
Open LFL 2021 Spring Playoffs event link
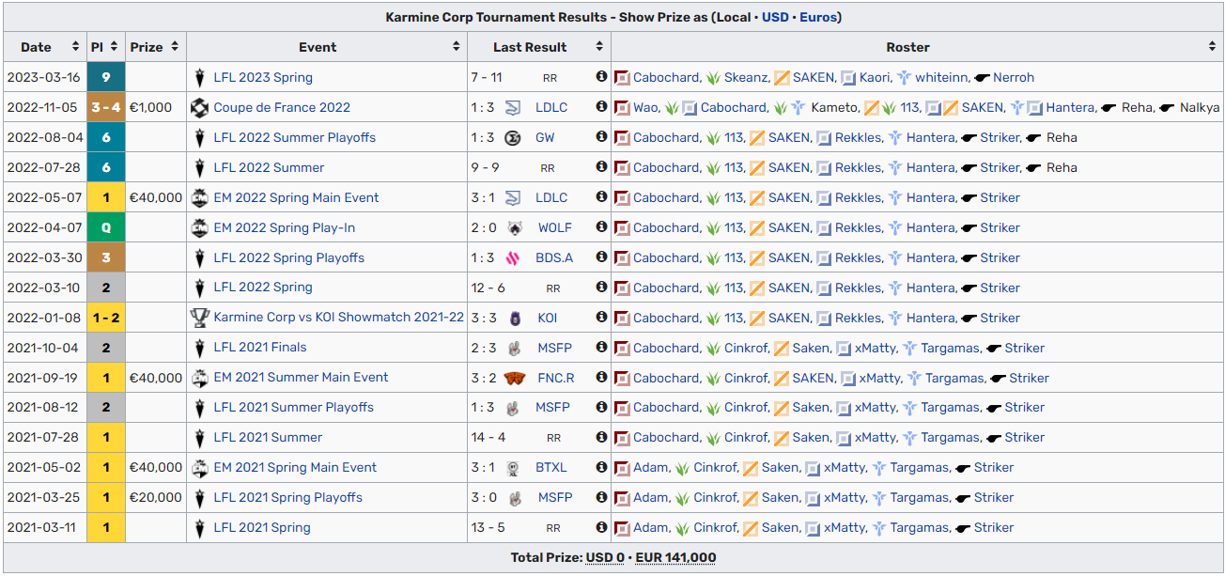tap(287, 497)
